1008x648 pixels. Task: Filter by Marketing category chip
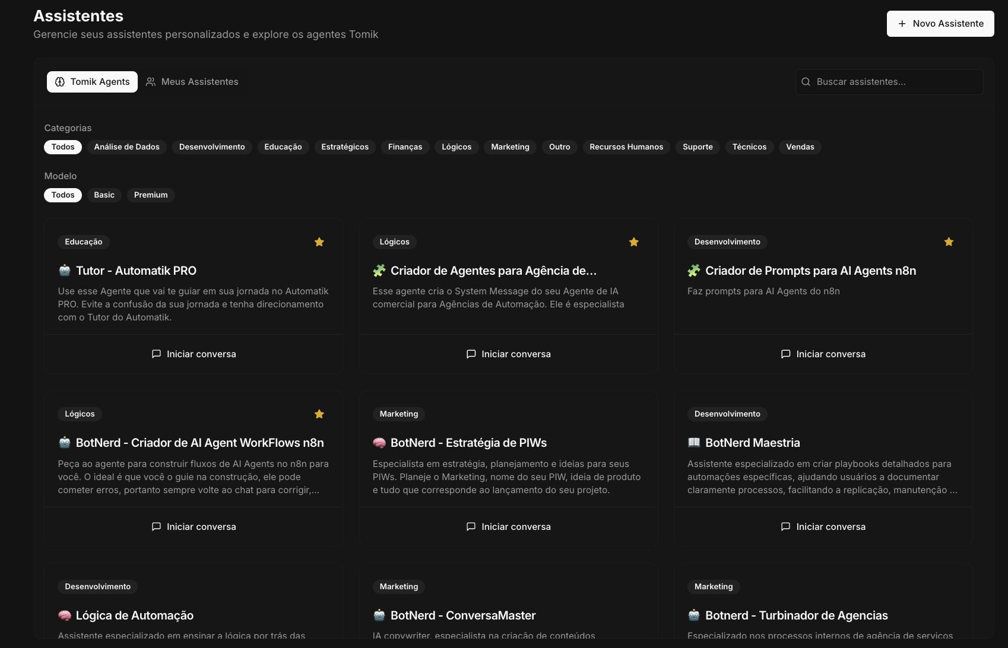[511, 147]
